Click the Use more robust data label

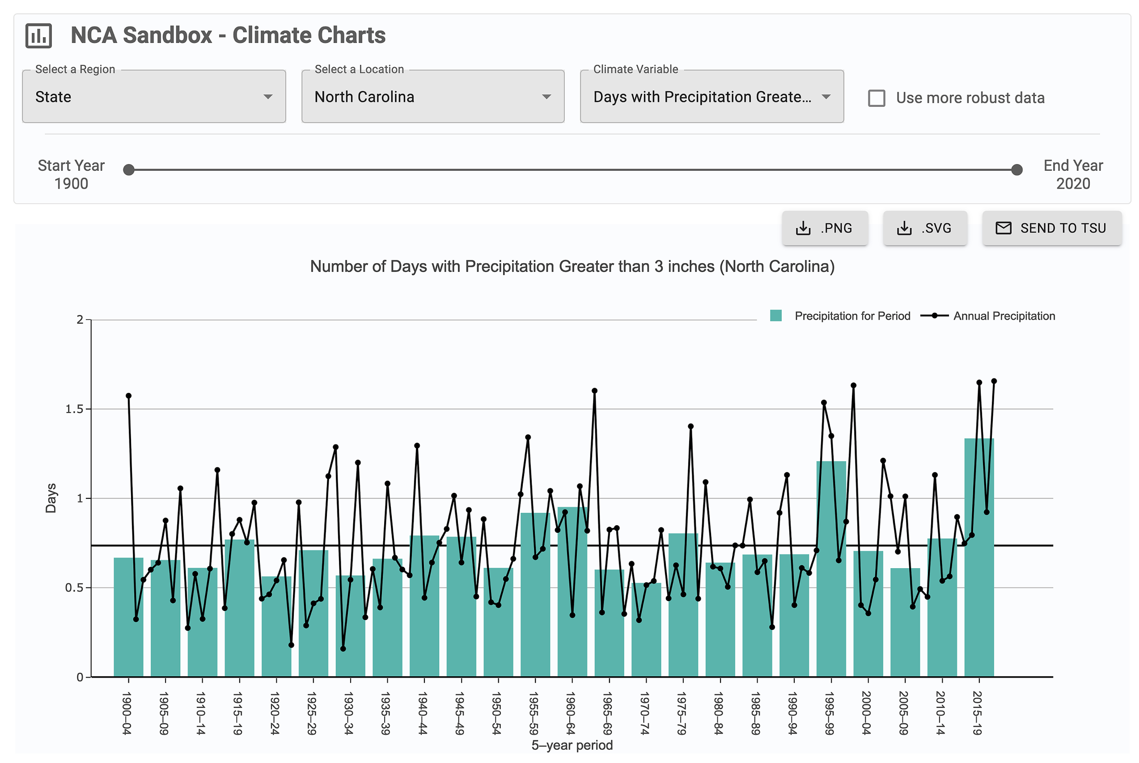tap(970, 98)
